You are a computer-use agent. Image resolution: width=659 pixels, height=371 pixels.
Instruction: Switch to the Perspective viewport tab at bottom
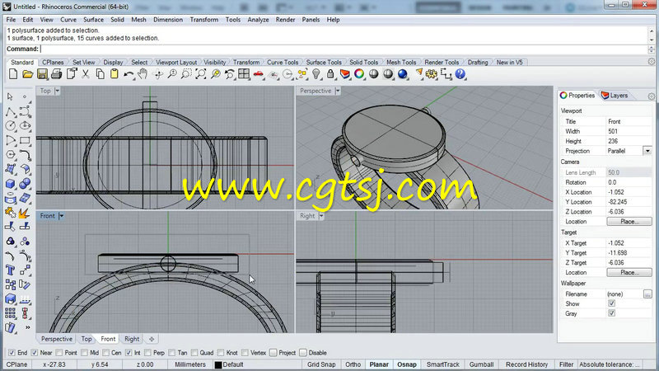[x=56, y=339]
